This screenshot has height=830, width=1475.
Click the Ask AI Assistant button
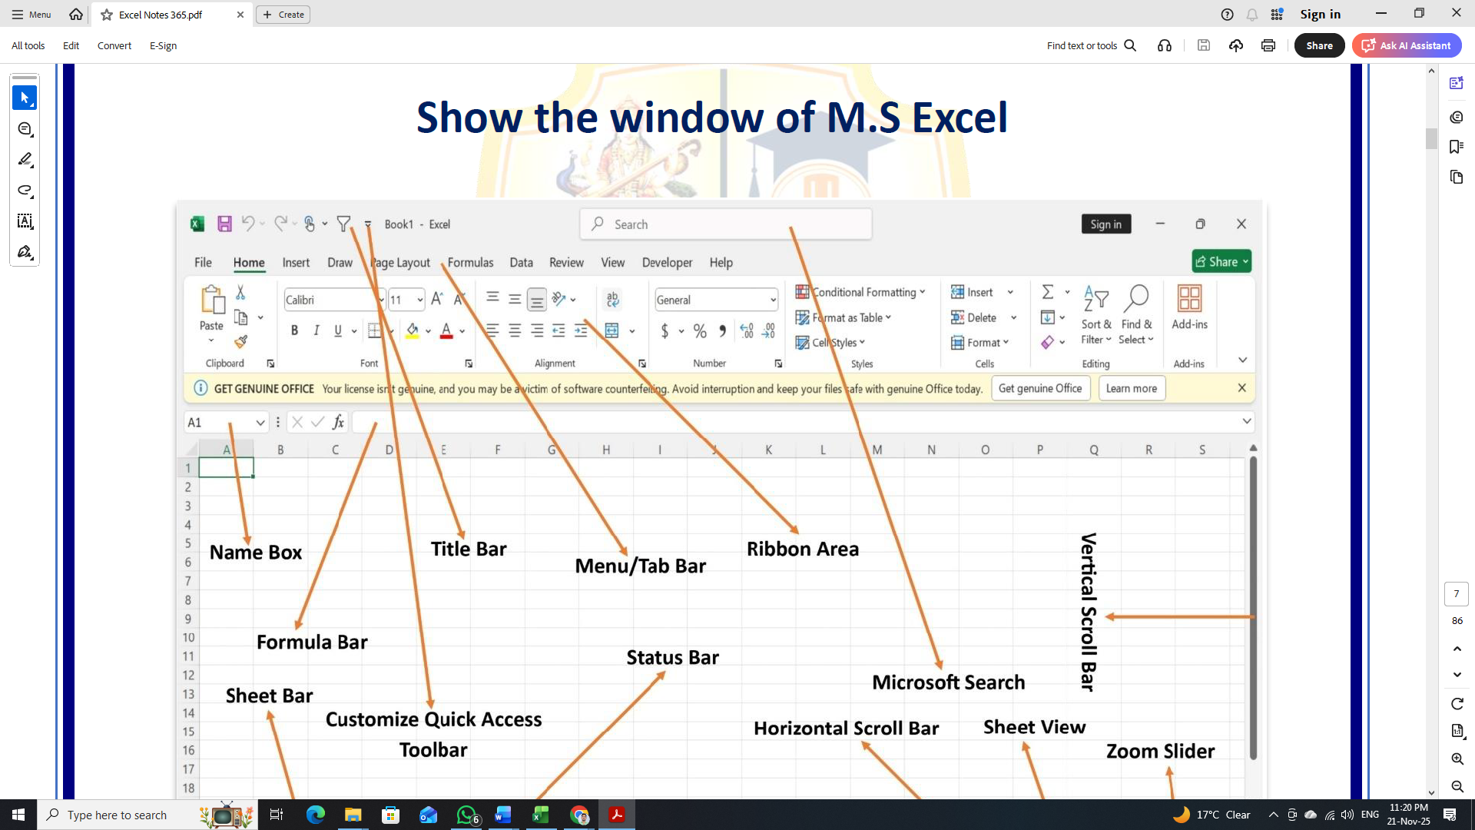1407,45
